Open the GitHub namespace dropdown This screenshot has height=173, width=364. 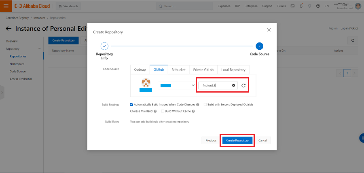click(x=176, y=86)
